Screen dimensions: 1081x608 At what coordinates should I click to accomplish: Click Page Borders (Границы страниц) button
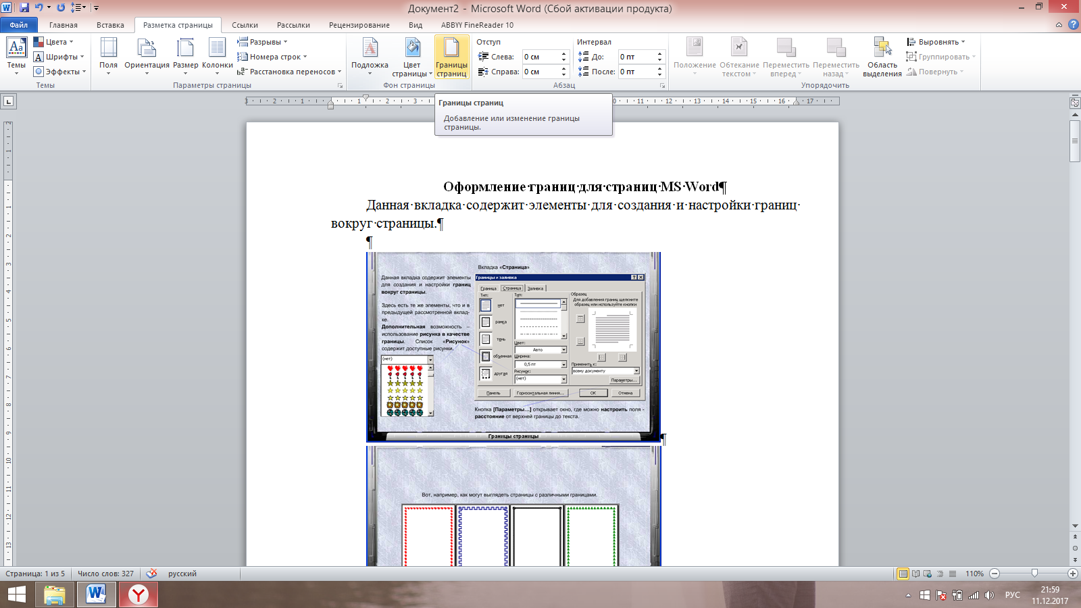pyautogui.click(x=451, y=57)
